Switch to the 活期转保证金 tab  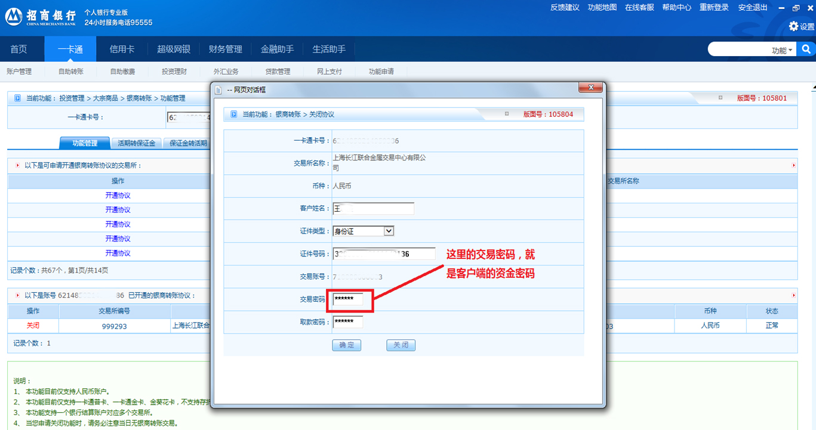[x=136, y=143]
